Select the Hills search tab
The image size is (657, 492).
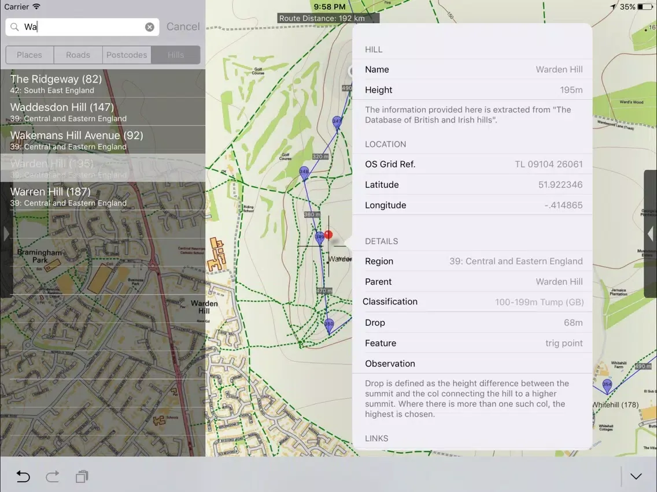[176, 55]
